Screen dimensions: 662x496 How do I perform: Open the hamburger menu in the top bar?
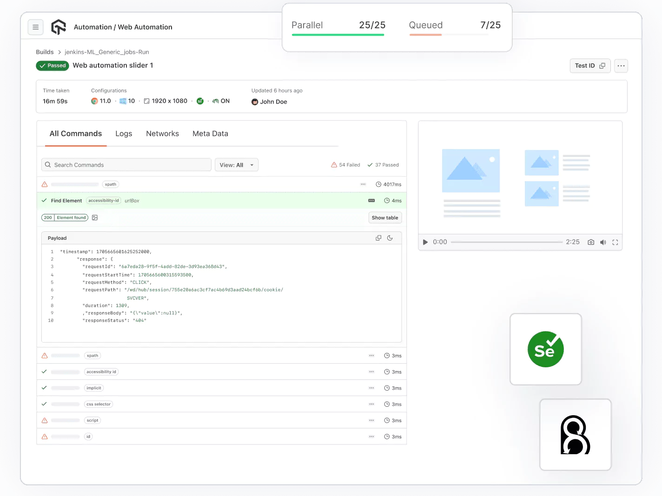point(36,27)
